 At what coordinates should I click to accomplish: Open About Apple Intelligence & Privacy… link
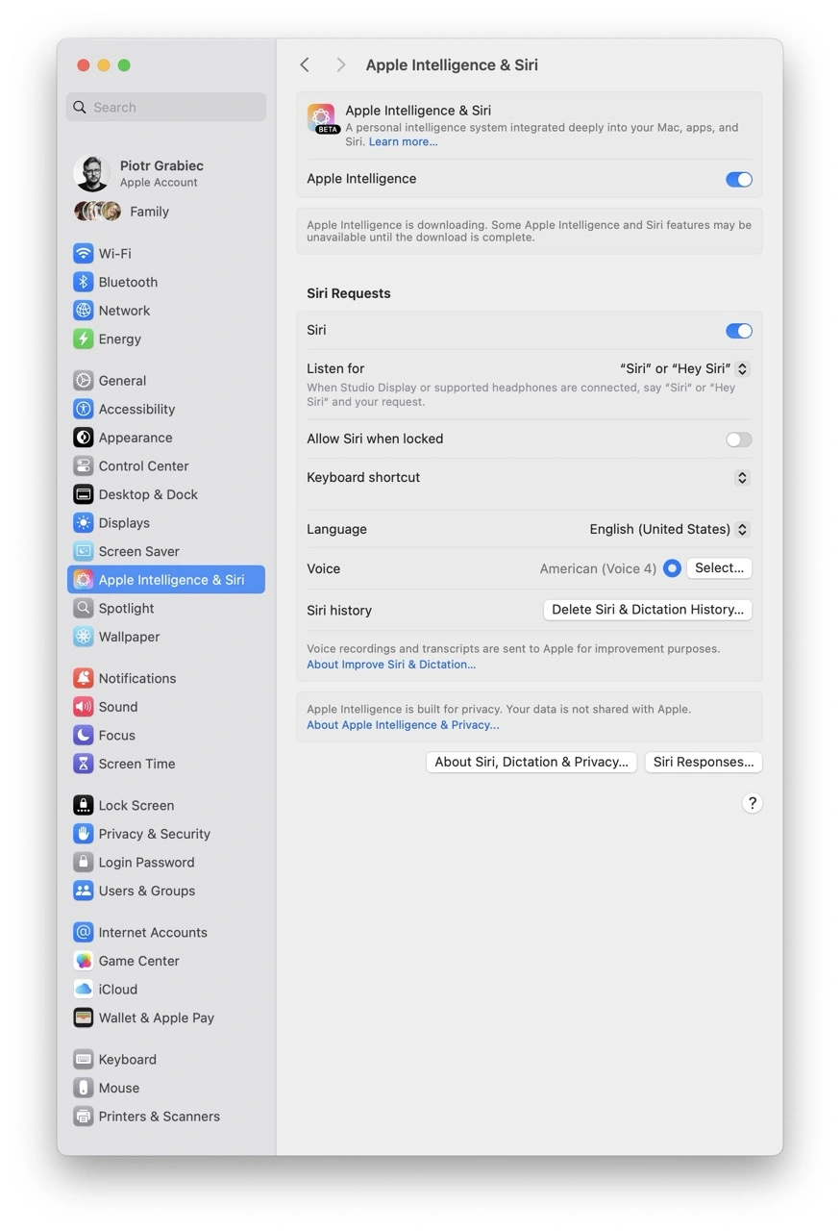[403, 725]
